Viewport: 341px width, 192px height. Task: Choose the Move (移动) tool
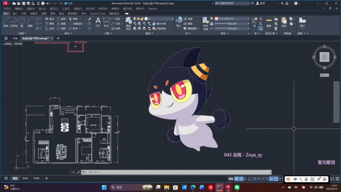50,19
